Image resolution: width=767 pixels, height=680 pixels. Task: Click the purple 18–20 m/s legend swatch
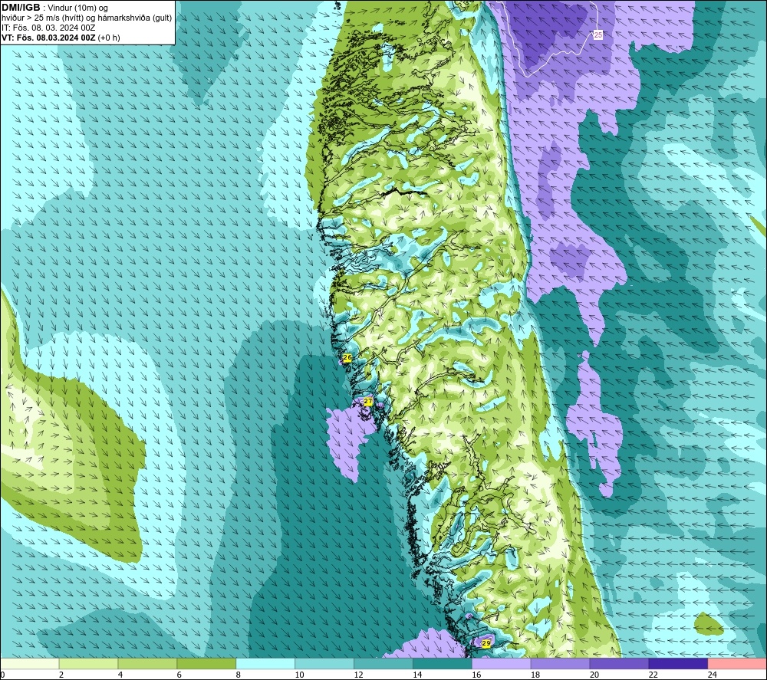tap(560, 663)
